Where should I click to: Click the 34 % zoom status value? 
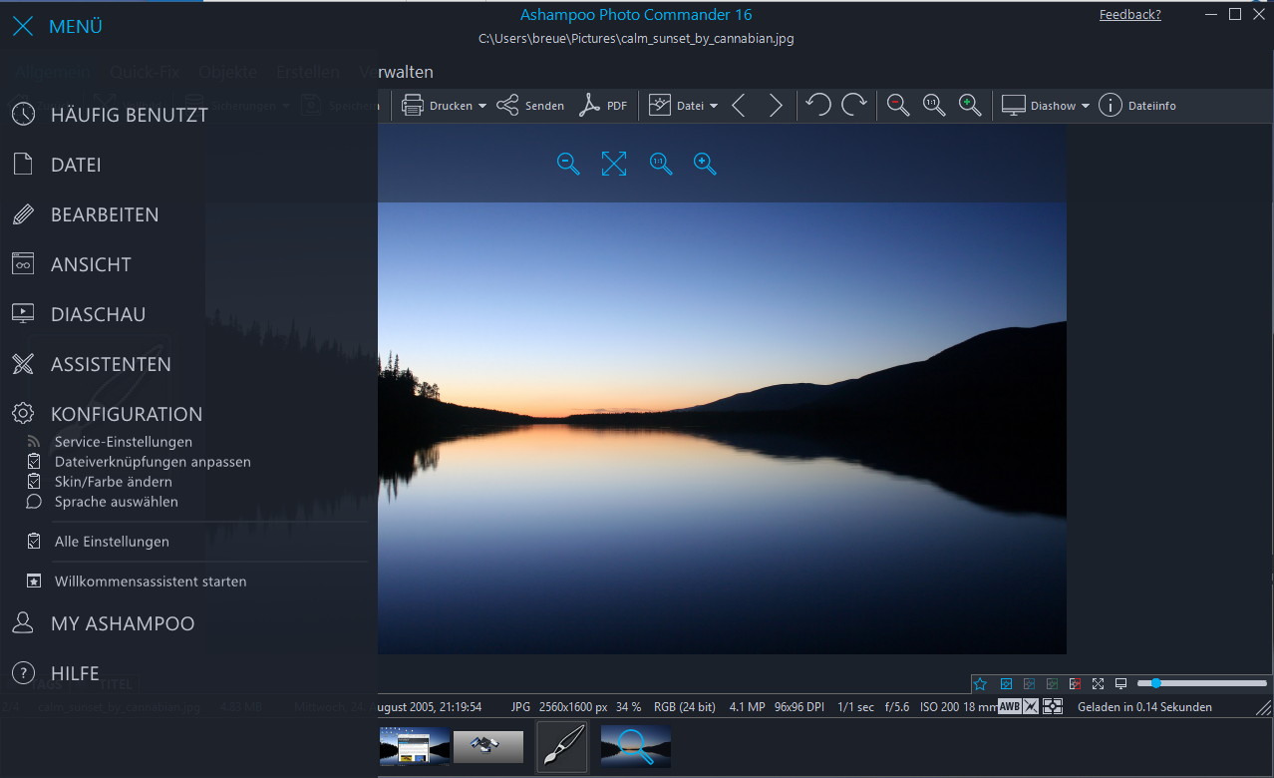click(x=629, y=707)
